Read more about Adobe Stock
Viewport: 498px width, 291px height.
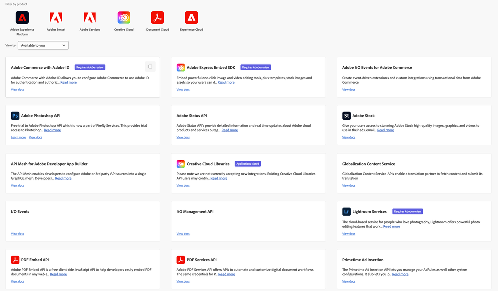pyautogui.click(x=385, y=130)
